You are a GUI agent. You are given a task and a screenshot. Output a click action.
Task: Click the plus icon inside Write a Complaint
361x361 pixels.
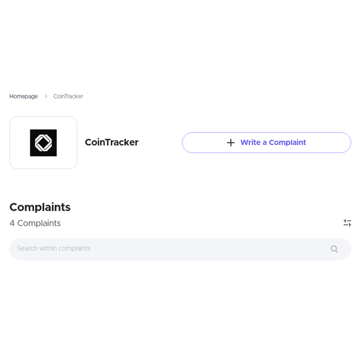pos(230,142)
